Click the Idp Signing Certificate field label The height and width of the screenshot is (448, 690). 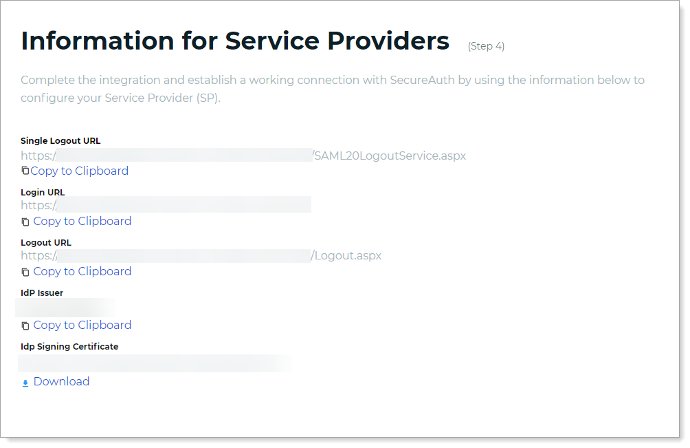69,346
